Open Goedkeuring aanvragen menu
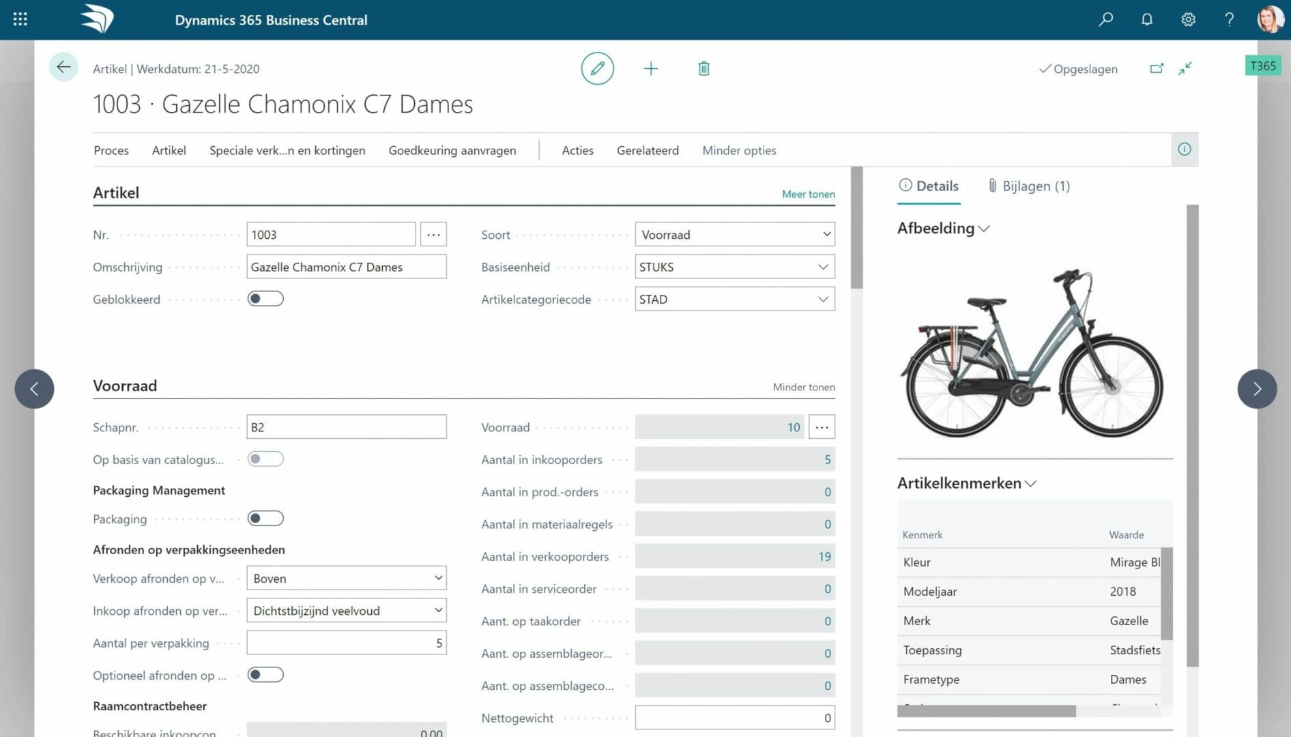 452,150
